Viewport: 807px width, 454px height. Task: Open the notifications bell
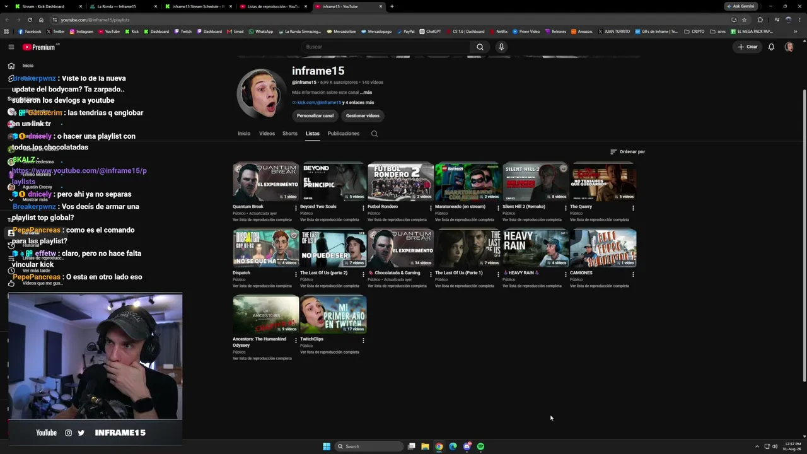tap(771, 47)
